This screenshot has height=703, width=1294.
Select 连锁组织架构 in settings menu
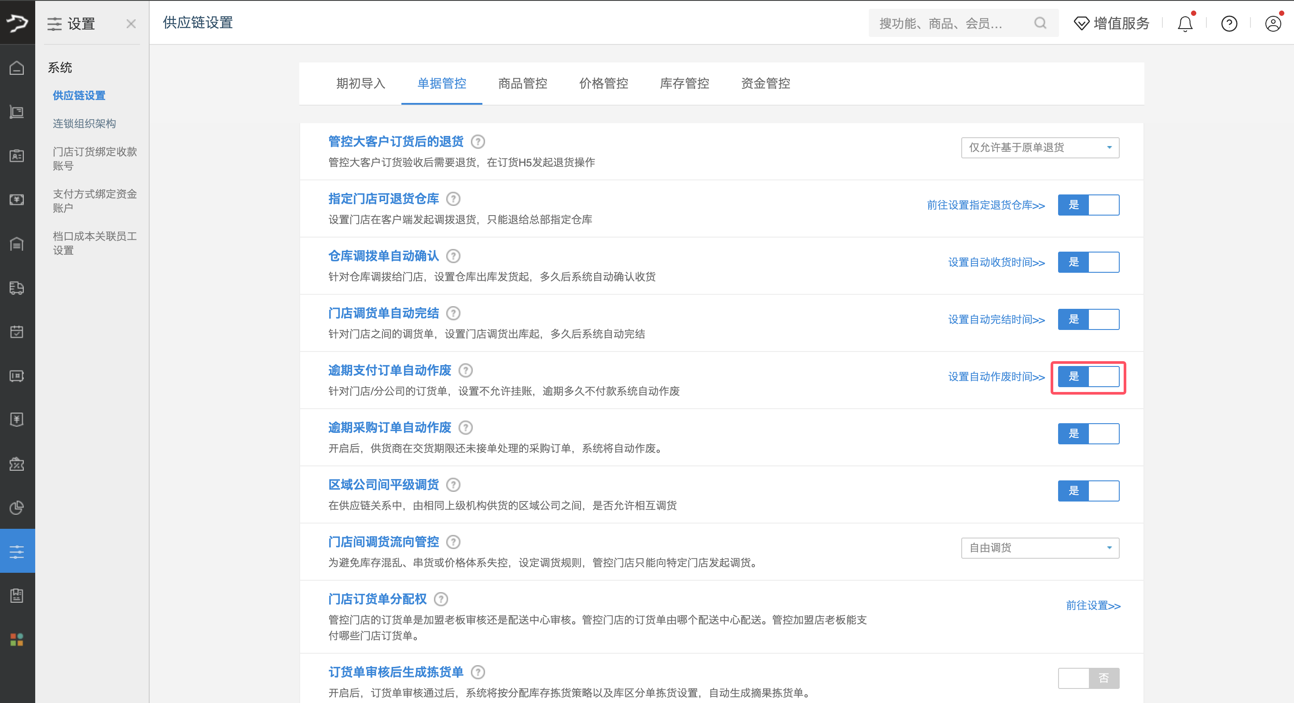click(85, 124)
